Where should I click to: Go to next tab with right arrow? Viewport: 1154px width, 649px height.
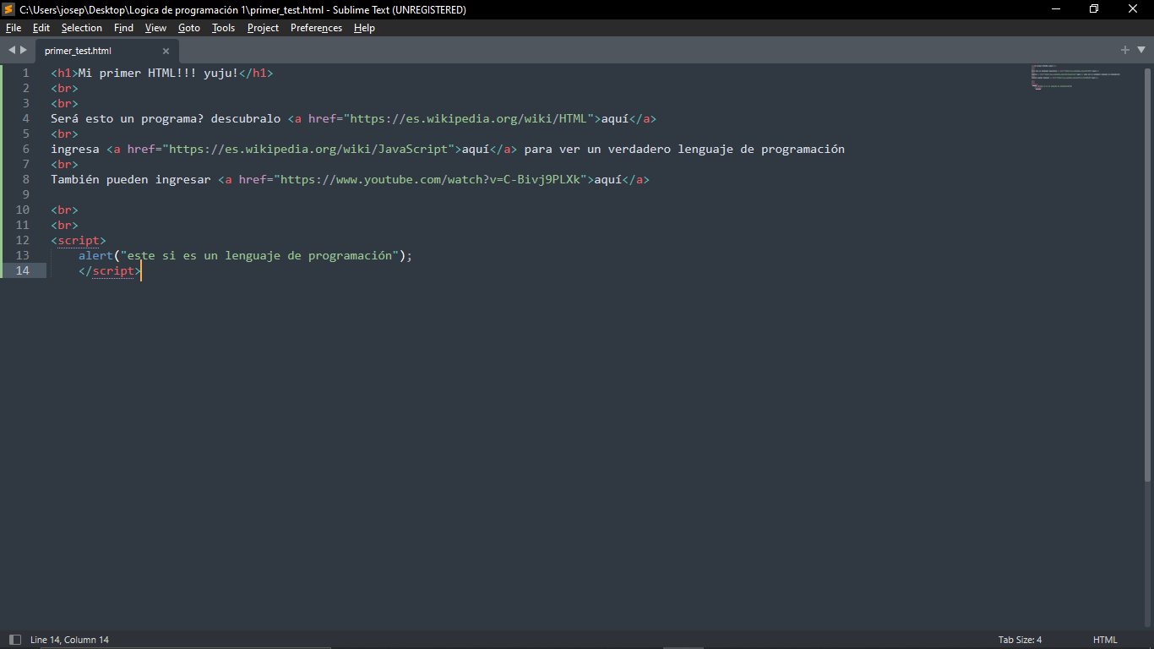click(x=24, y=50)
